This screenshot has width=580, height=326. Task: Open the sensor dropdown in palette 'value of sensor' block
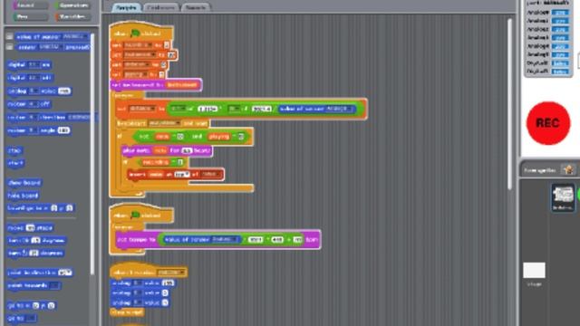tap(75, 36)
